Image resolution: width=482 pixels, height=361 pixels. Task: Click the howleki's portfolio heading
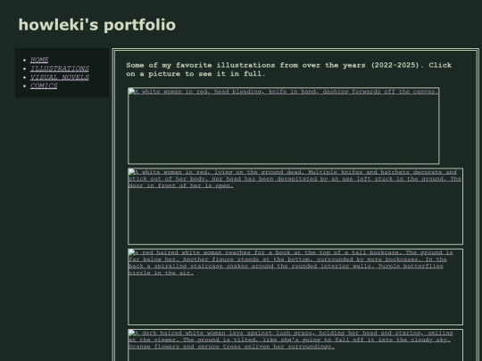pos(97,25)
